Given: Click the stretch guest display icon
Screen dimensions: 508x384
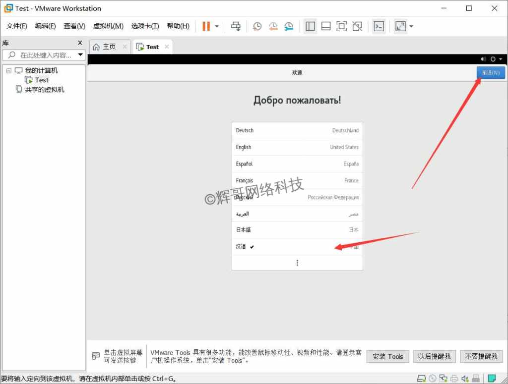Looking at the screenshot, I should click(x=400, y=26).
